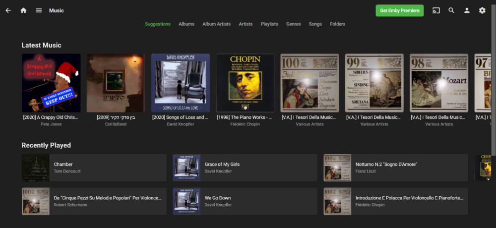Viewport: 496px width, 228px height.
Task: Switch to the Folders tab
Action: click(x=337, y=24)
